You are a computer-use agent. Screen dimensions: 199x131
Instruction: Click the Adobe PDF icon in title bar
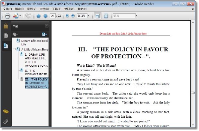pyautogui.click(x=4, y=4)
